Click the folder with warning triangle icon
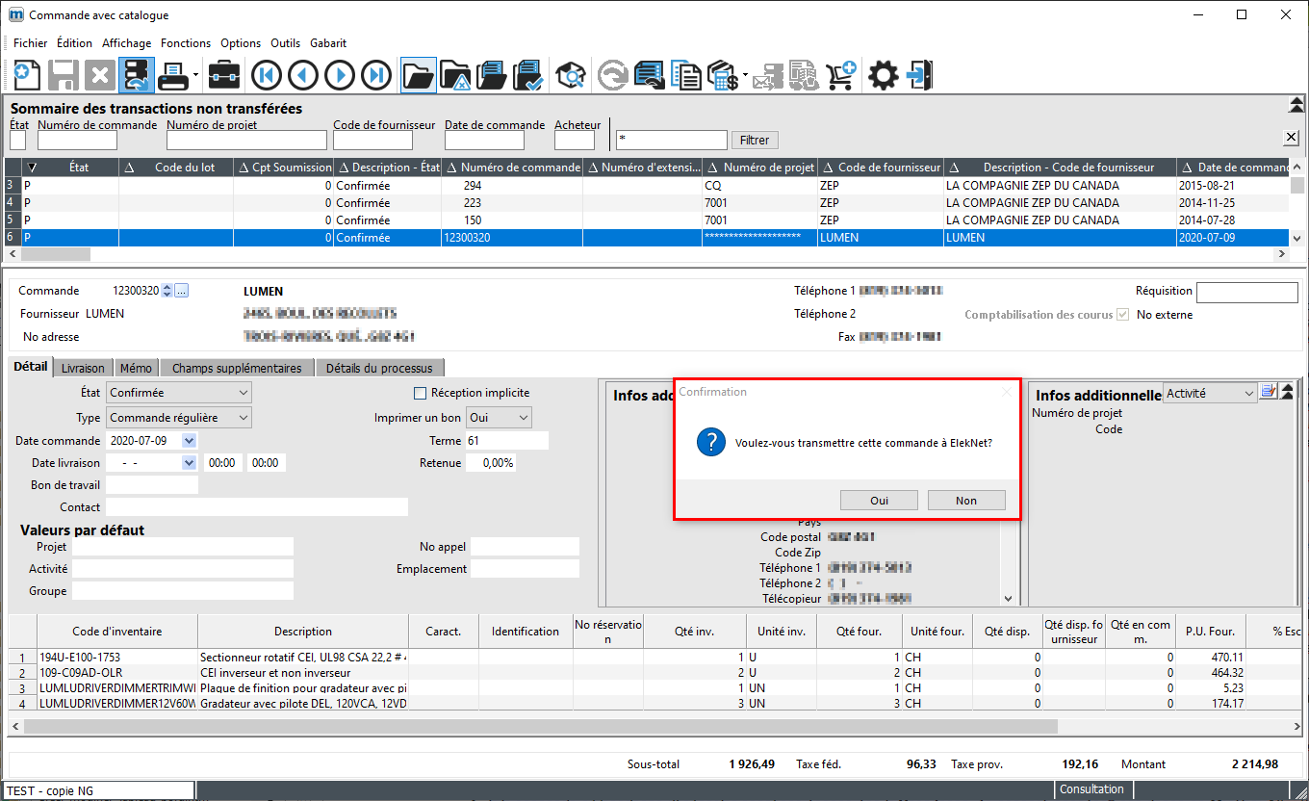The image size is (1309, 801). [456, 74]
